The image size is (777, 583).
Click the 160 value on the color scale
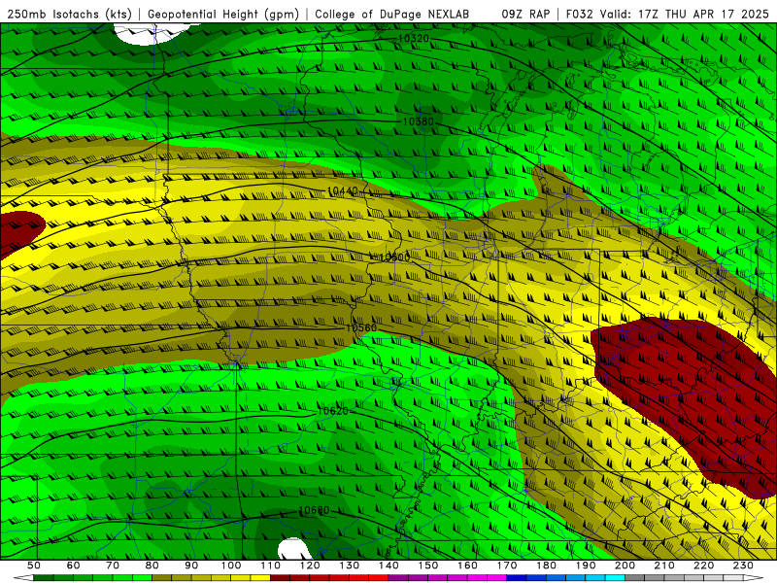(x=467, y=566)
